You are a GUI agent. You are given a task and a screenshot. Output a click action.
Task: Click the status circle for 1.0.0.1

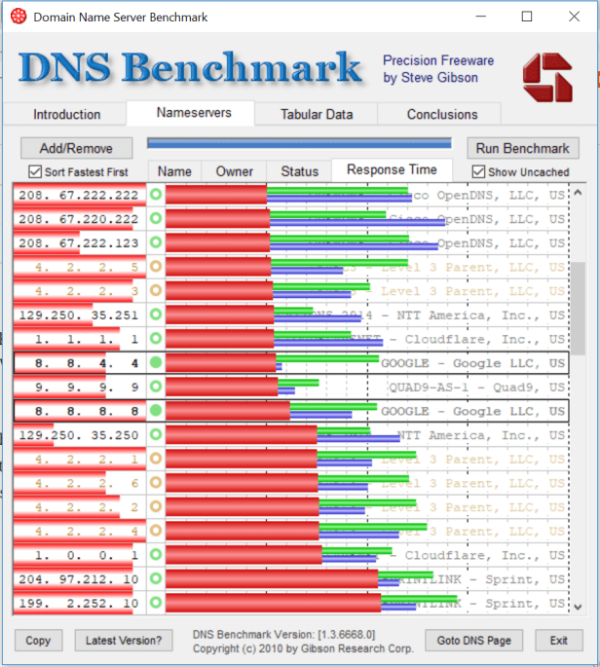(156, 555)
